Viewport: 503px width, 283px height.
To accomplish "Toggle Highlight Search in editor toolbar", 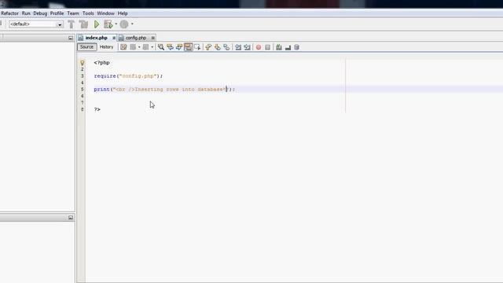I will click(188, 47).
